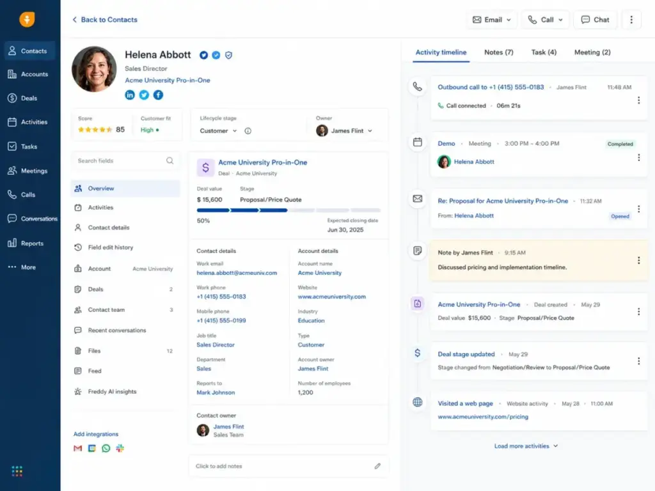The height and width of the screenshot is (491, 655).
Task: Open Gmail integration icon
Action: [77, 448]
